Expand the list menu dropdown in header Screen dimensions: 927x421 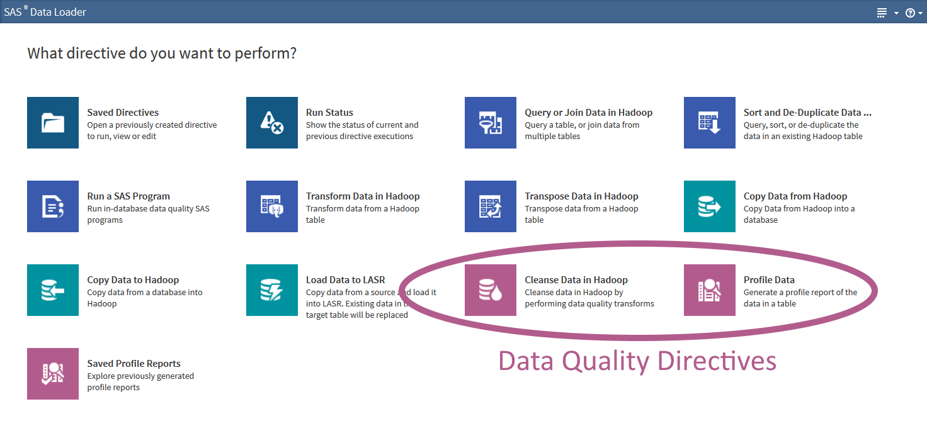click(x=887, y=13)
